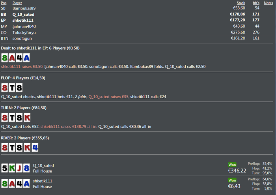Click the blue 4 card on the RIVER board
The width and height of the screenshot is (276, 195).
(34, 147)
